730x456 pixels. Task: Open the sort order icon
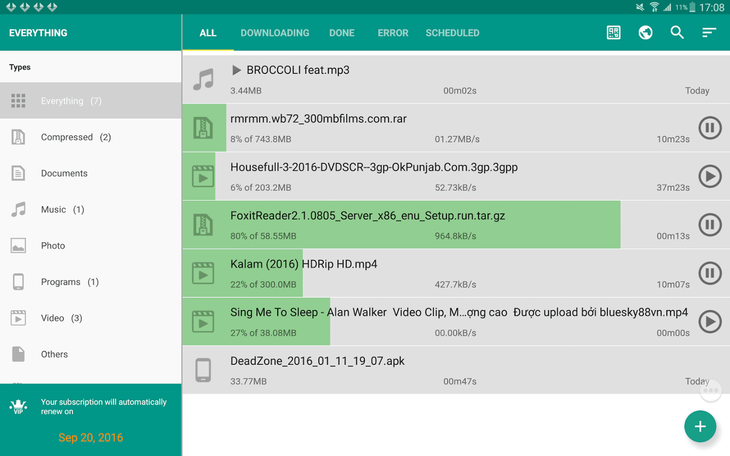click(709, 33)
